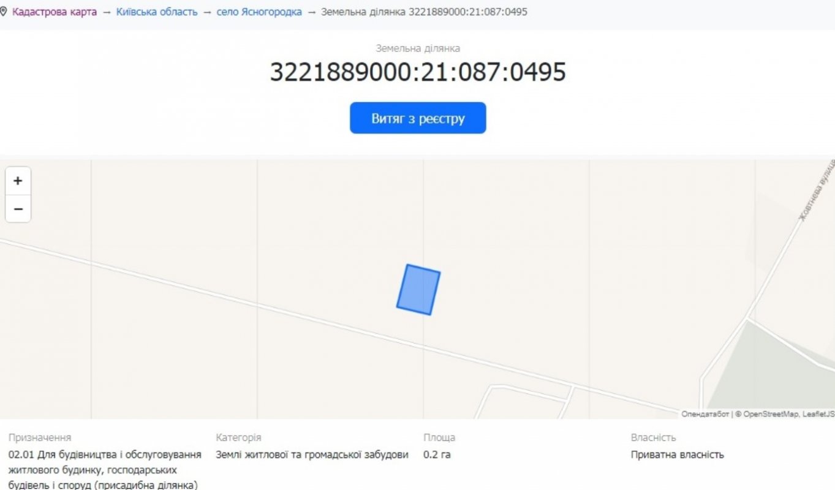
Task: Open the Кадастрова карта breadcrumb link
Action: [x=55, y=12]
